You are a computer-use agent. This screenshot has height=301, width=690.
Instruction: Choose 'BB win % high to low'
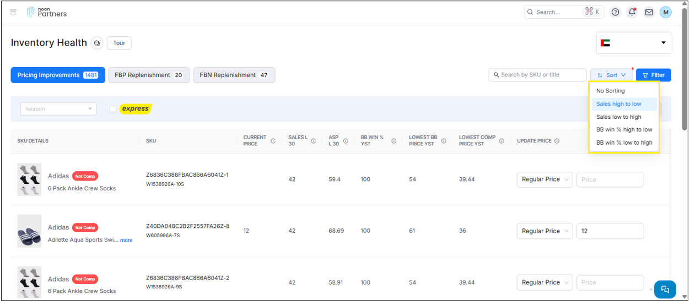tap(624, 130)
